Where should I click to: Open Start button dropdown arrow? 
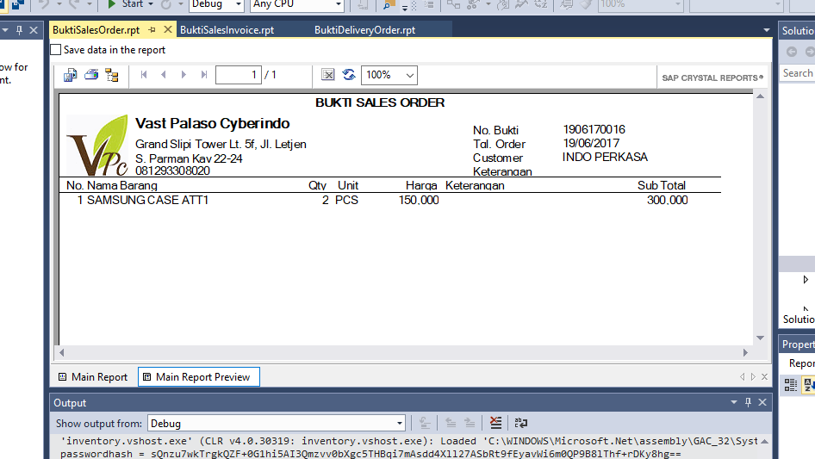coord(151,4)
